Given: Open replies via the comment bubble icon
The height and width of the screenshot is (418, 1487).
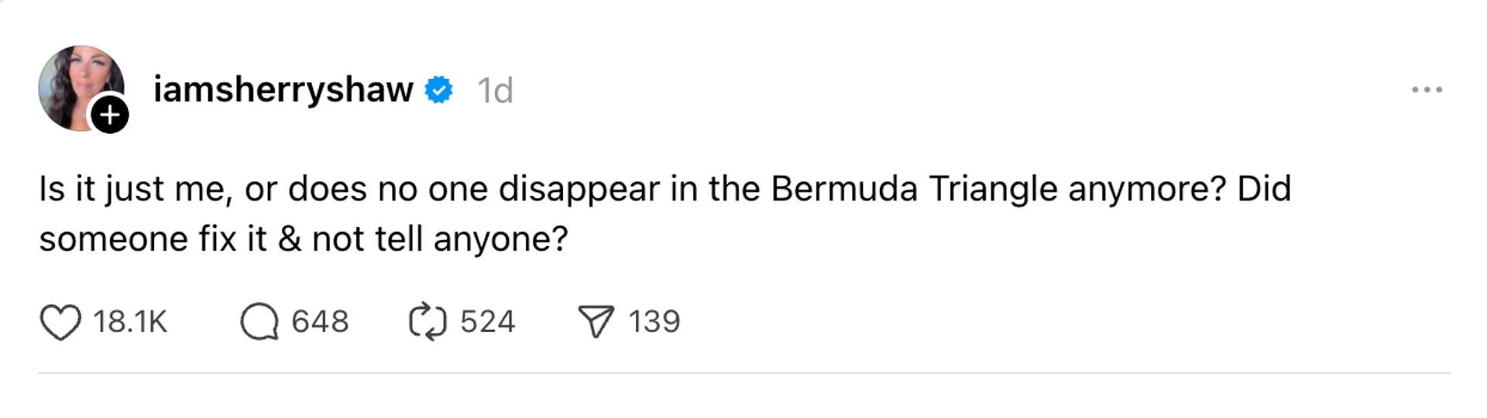Looking at the screenshot, I should pos(259,322).
